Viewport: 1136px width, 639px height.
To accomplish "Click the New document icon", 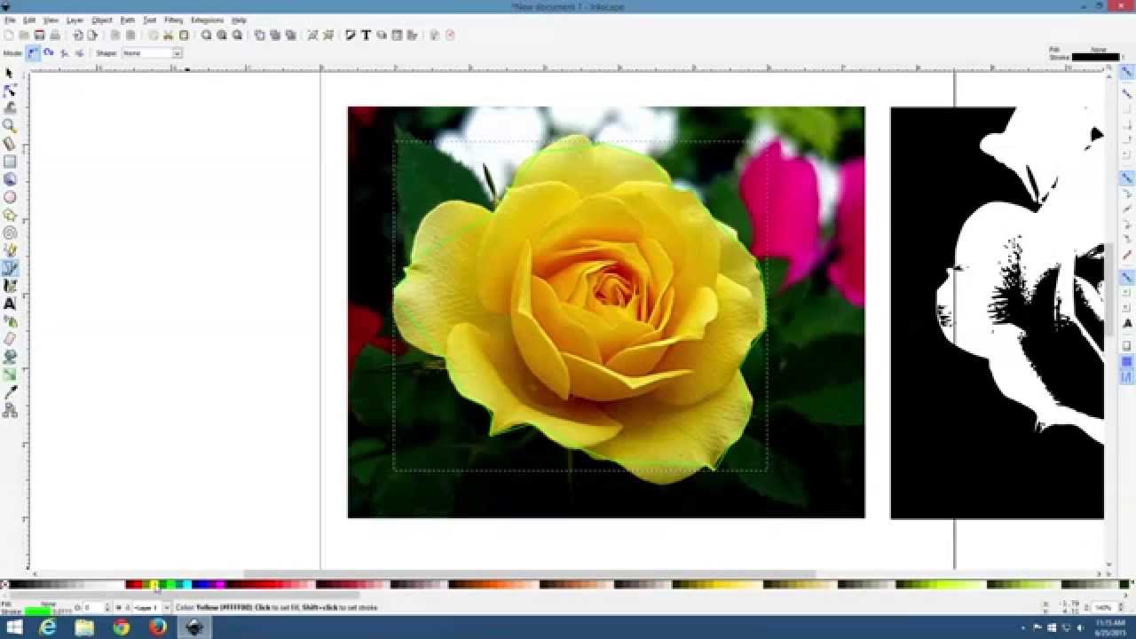I will point(9,35).
